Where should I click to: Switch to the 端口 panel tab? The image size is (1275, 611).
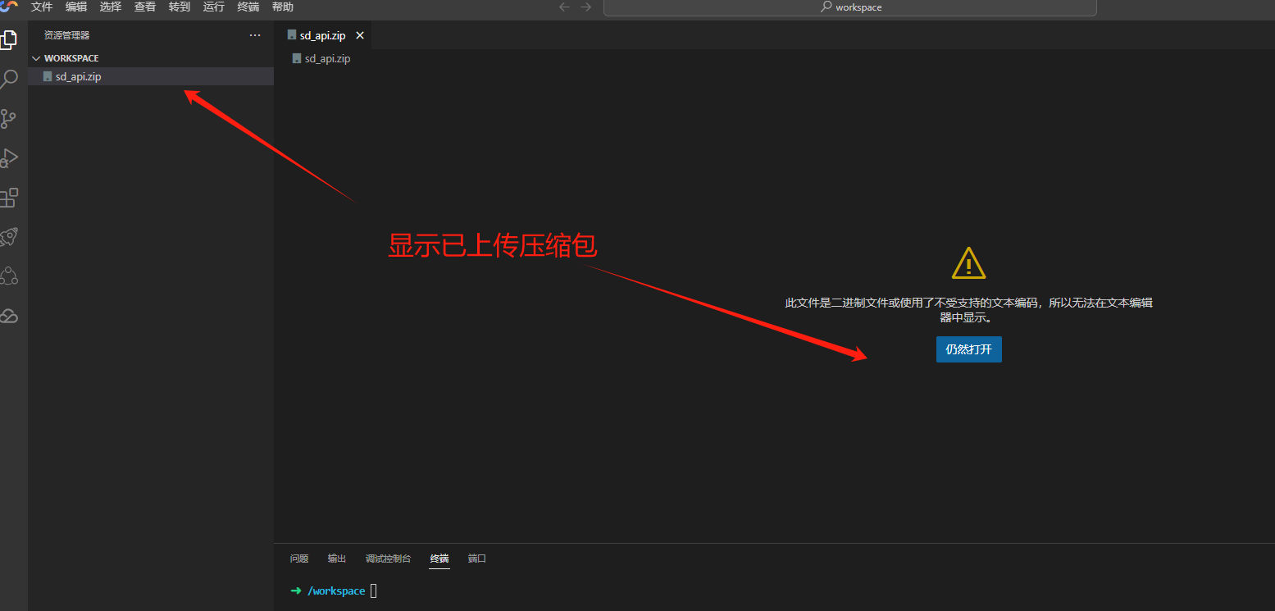click(477, 559)
